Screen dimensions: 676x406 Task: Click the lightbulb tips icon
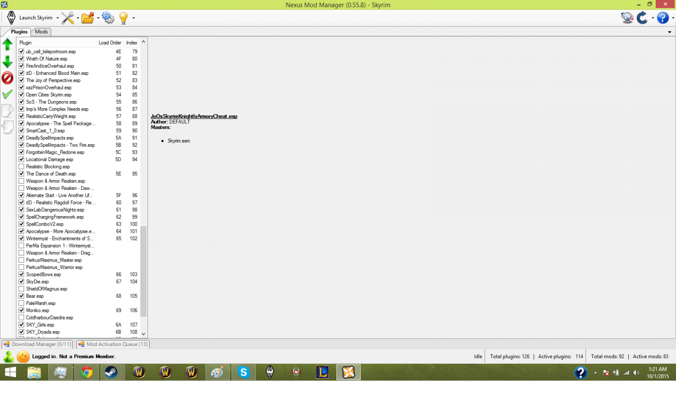123,18
